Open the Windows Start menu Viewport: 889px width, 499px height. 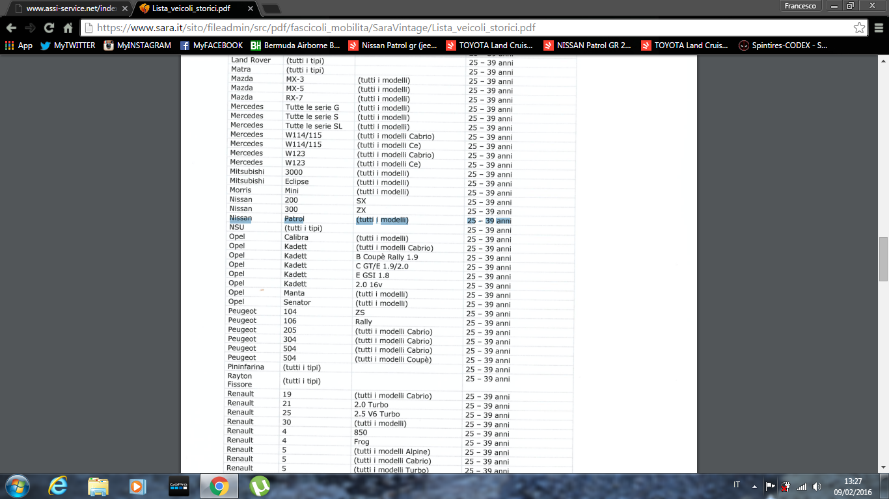[17, 485]
